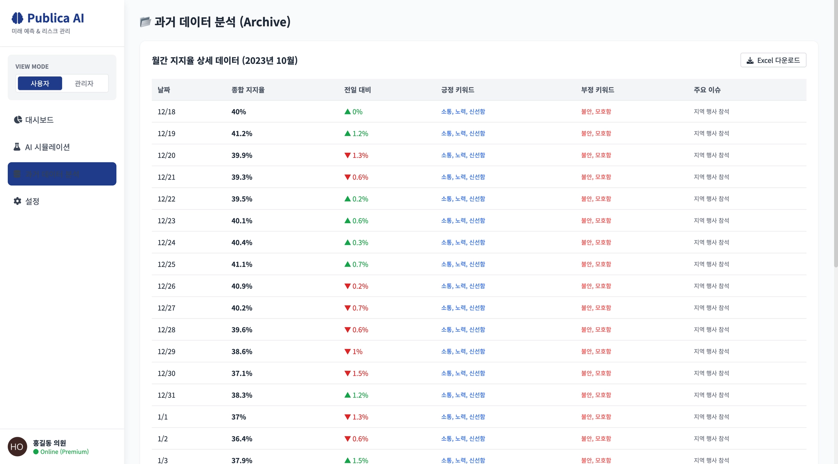Click the settings gear icon
Viewport: 838px width, 464px height.
click(x=17, y=201)
